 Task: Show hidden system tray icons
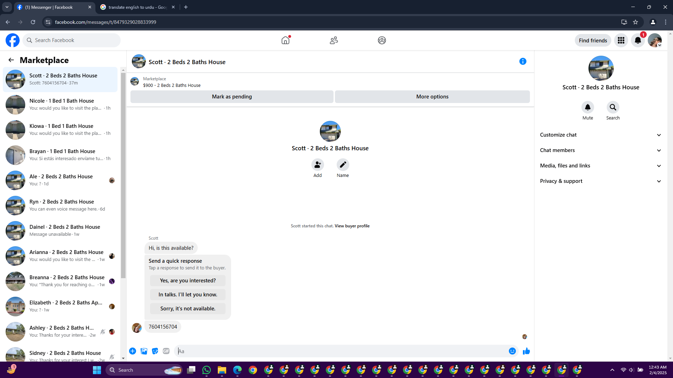tap(612, 370)
